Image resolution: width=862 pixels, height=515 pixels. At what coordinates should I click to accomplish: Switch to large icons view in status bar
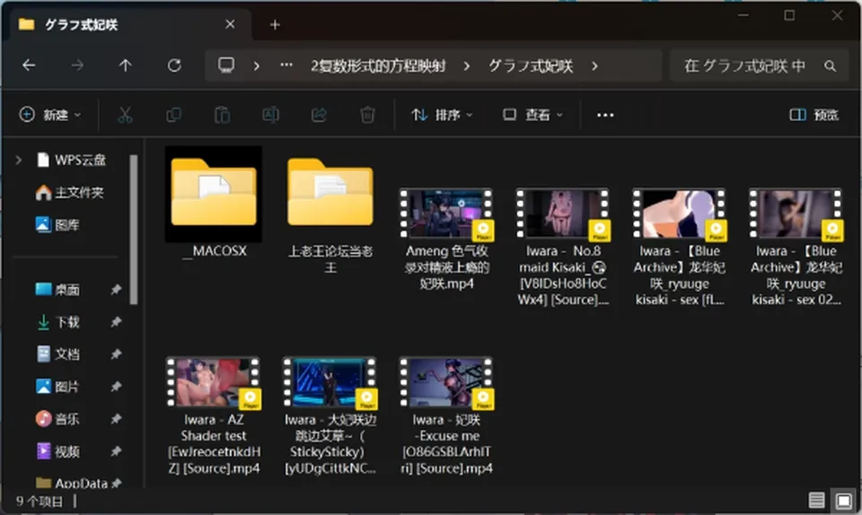coord(844,500)
